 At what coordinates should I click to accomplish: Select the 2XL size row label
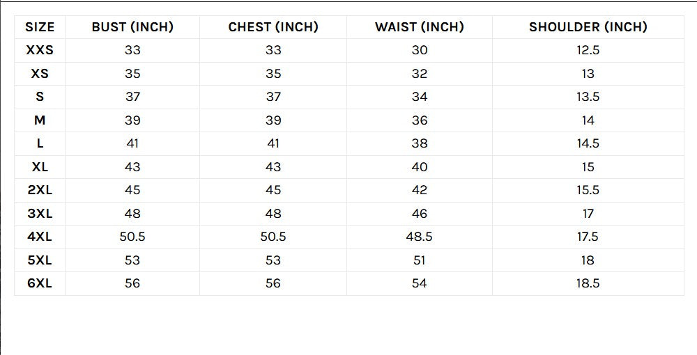click(x=40, y=190)
